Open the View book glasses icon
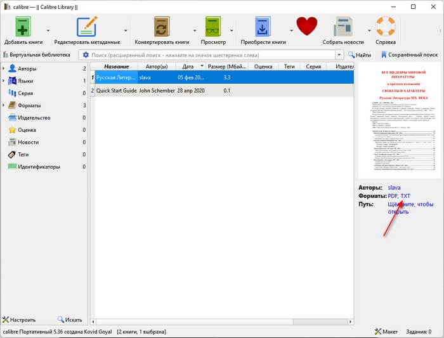The image size is (444, 338). coord(213,27)
